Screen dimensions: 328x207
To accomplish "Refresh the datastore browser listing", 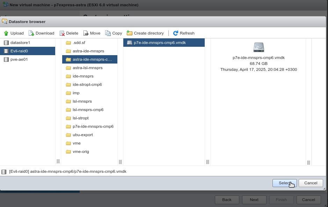I will [x=176, y=33].
